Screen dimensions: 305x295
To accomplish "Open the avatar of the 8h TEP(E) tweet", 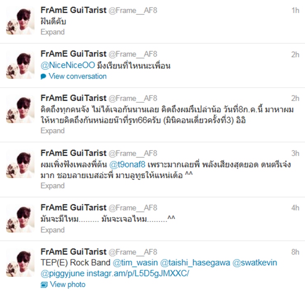I will [20, 263].
